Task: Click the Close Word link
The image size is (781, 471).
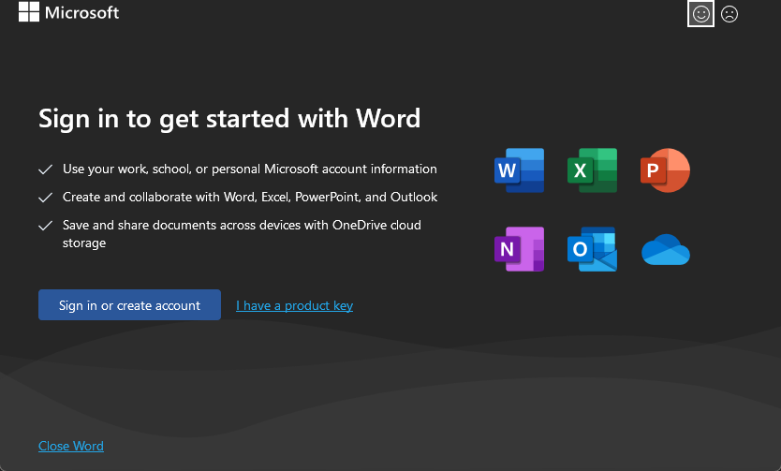Action: click(x=71, y=446)
